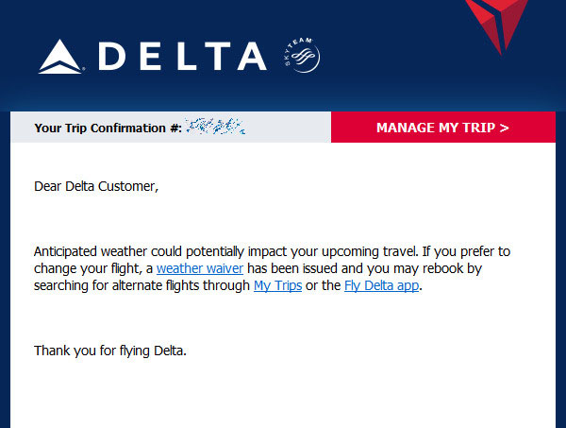Viewport: 566px width, 428px height.
Task: Open the Fly Delta app link
Action: pyautogui.click(x=381, y=285)
